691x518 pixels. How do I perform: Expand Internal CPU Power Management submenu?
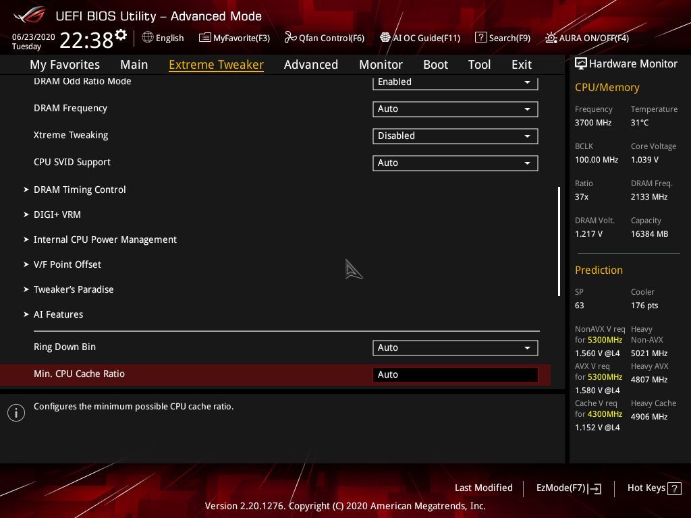coord(105,239)
